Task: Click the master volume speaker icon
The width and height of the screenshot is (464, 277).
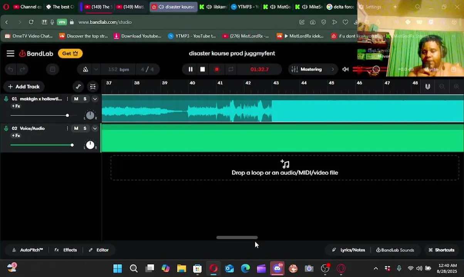Action: tap(345, 69)
